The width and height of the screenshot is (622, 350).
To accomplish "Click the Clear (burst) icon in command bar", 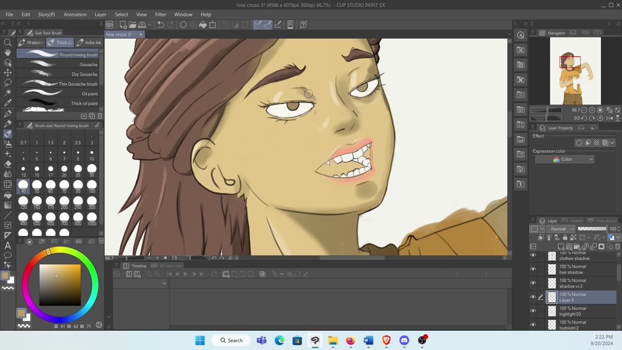I will [x=183, y=24].
